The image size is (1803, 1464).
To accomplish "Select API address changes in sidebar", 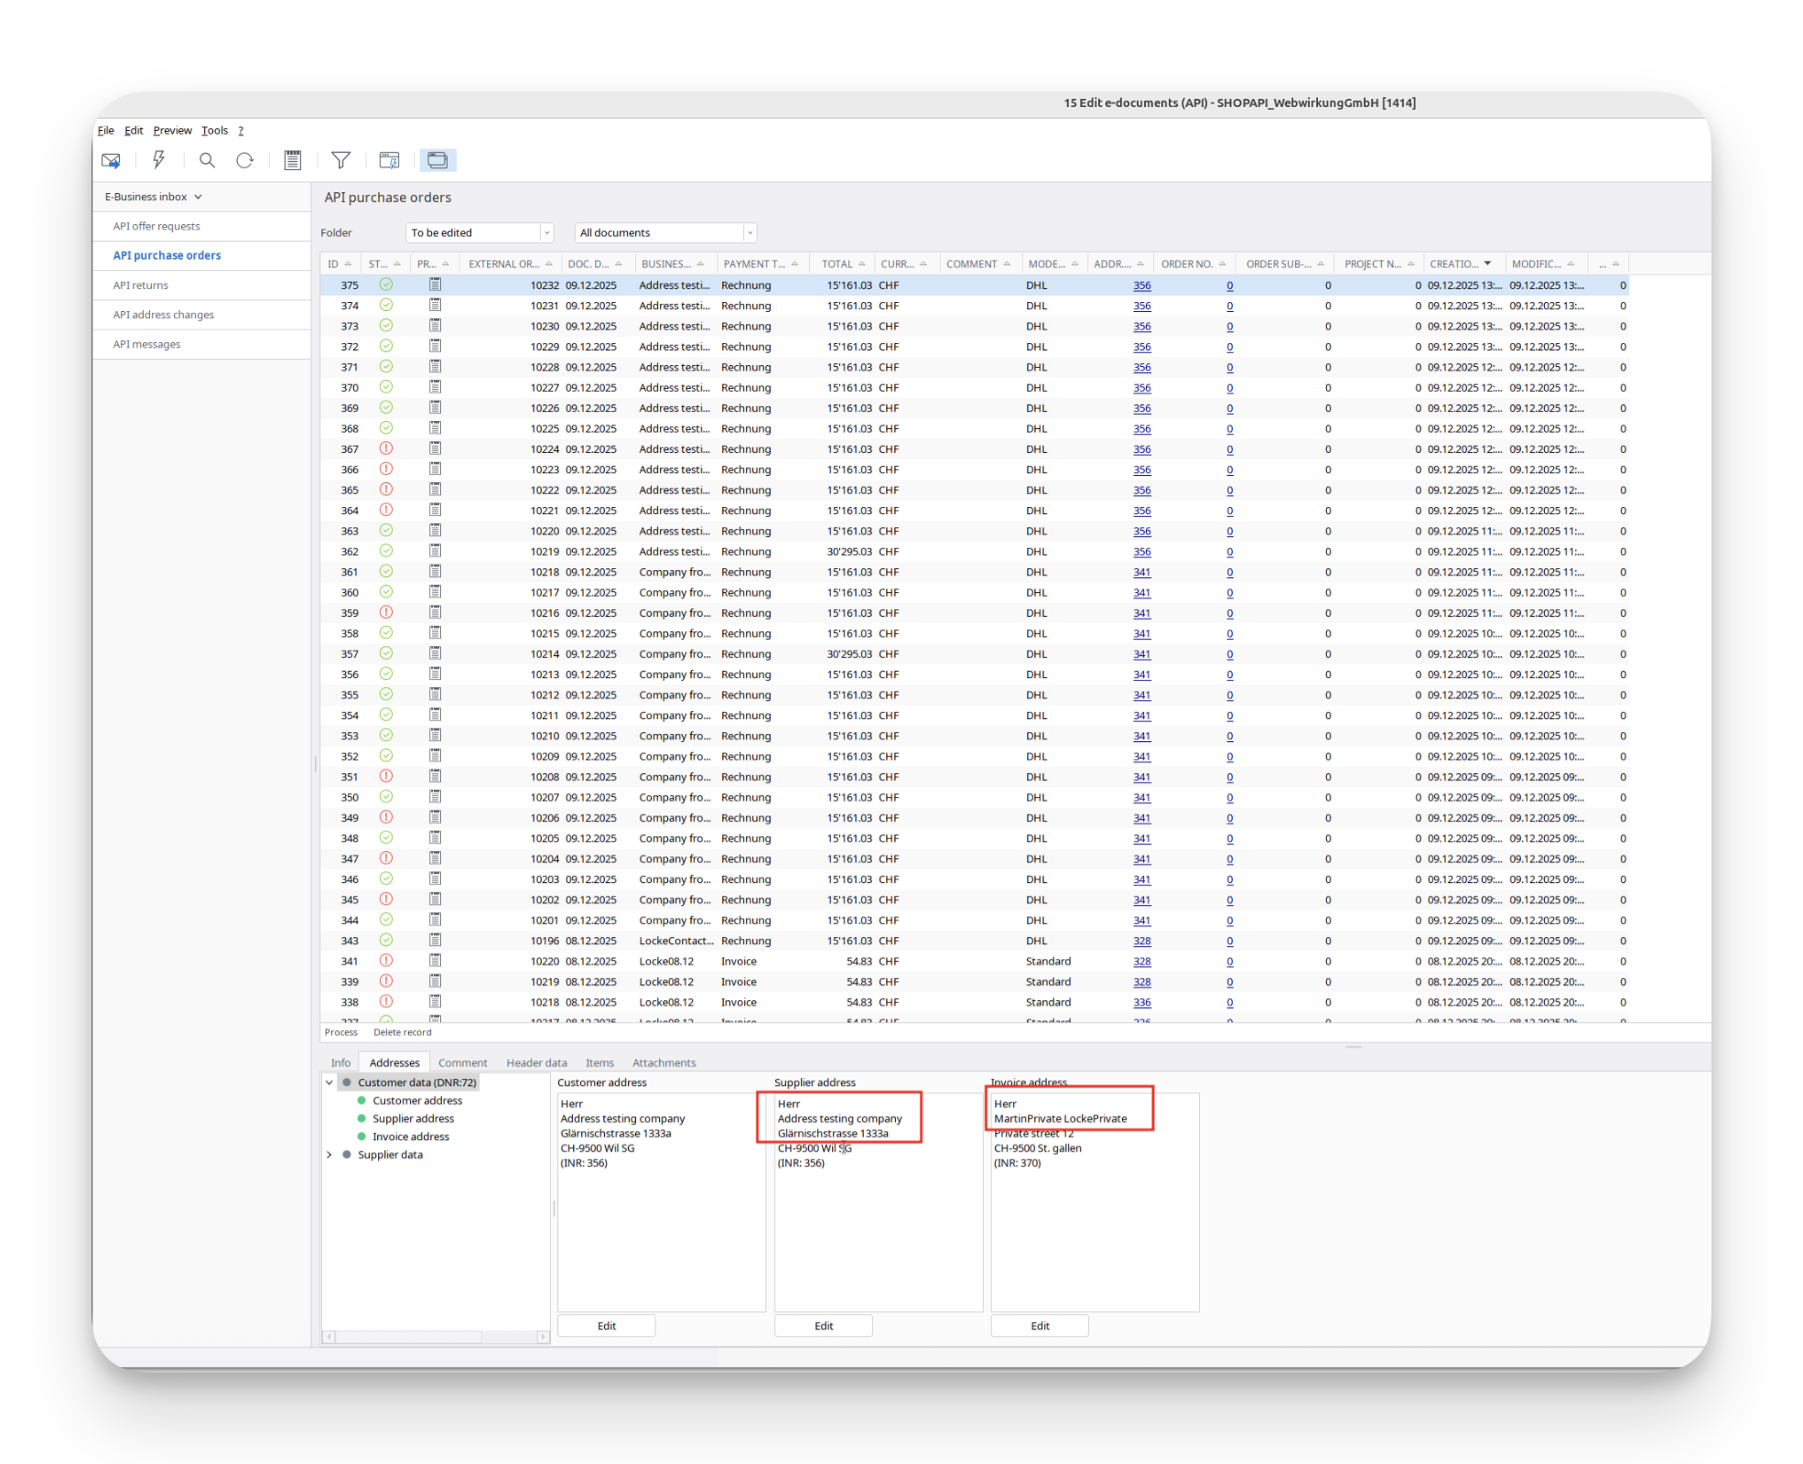I will [163, 315].
